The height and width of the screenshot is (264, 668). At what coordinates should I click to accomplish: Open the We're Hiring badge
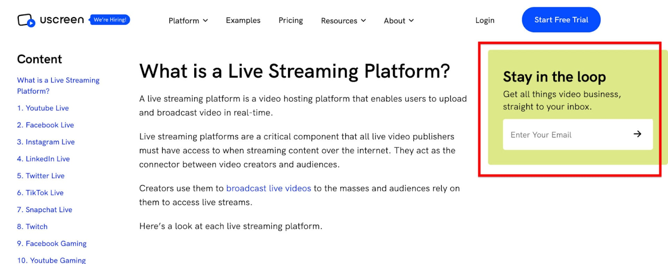click(x=110, y=20)
